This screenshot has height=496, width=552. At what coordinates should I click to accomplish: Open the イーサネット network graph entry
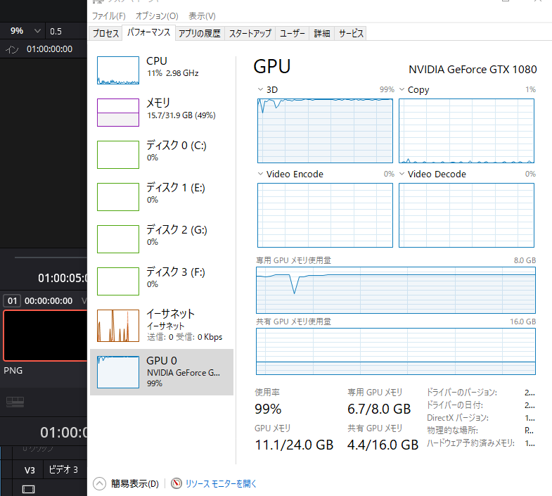[117, 324]
